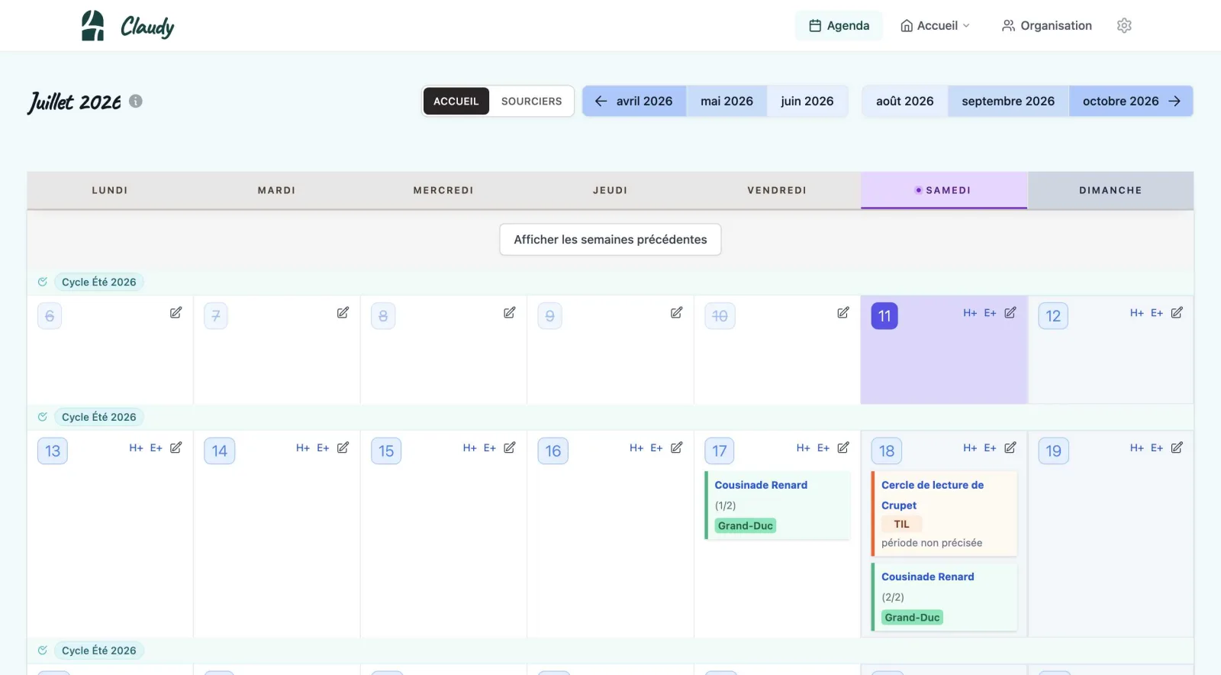Toggle view to SOURCIERS
The width and height of the screenshot is (1221, 675).
click(532, 101)
